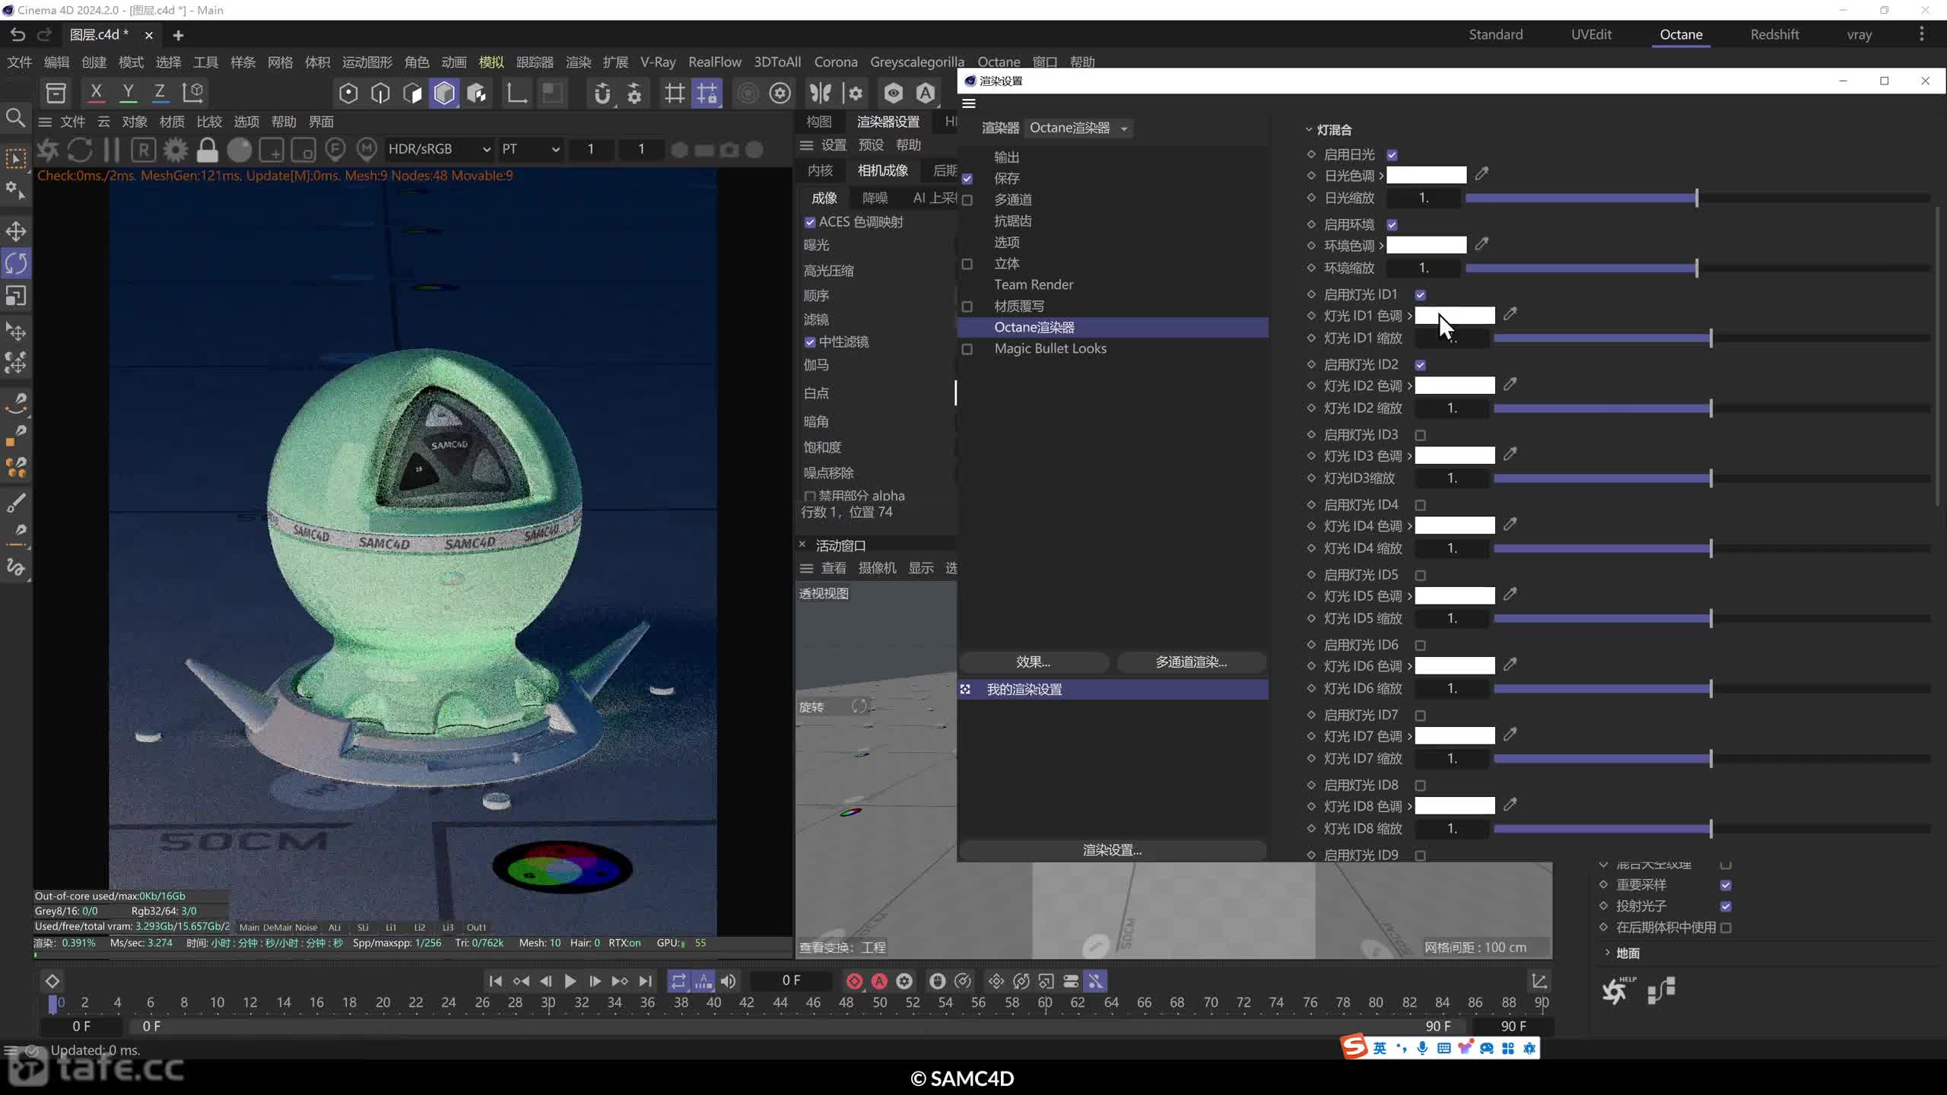Enable 启用灯光 ID3 checkbox
1947x1095 pixels.
pyautogui.click(x=1420, y=435)
